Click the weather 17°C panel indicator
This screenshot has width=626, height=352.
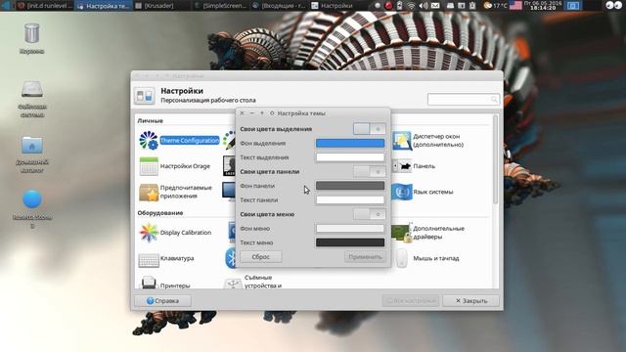(x=495, y=6)
